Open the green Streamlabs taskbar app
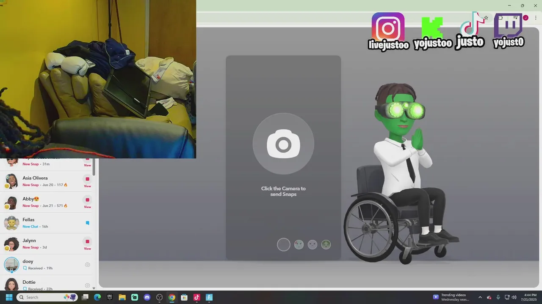The image size is (542, 304). pos(135,297)
